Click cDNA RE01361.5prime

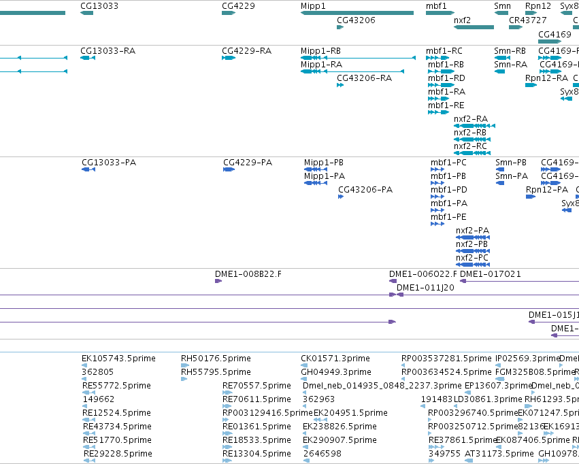click(257, 427)
